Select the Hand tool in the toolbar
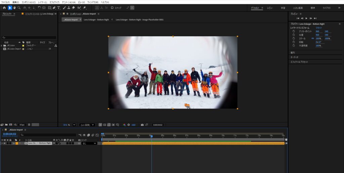This screenshot has height=173, width=344. (14, 8)
